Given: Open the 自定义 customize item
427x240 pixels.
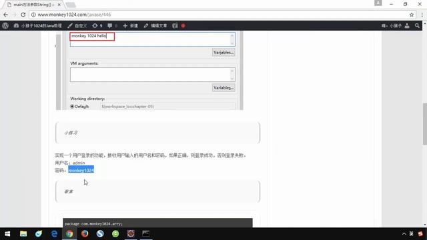Looking at the screenshot, I should pos(77,25).
